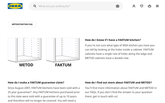The width and height of the screenshot is (165, 103).
Task: Open the favourites heart icon
Action: click(142, 6)
